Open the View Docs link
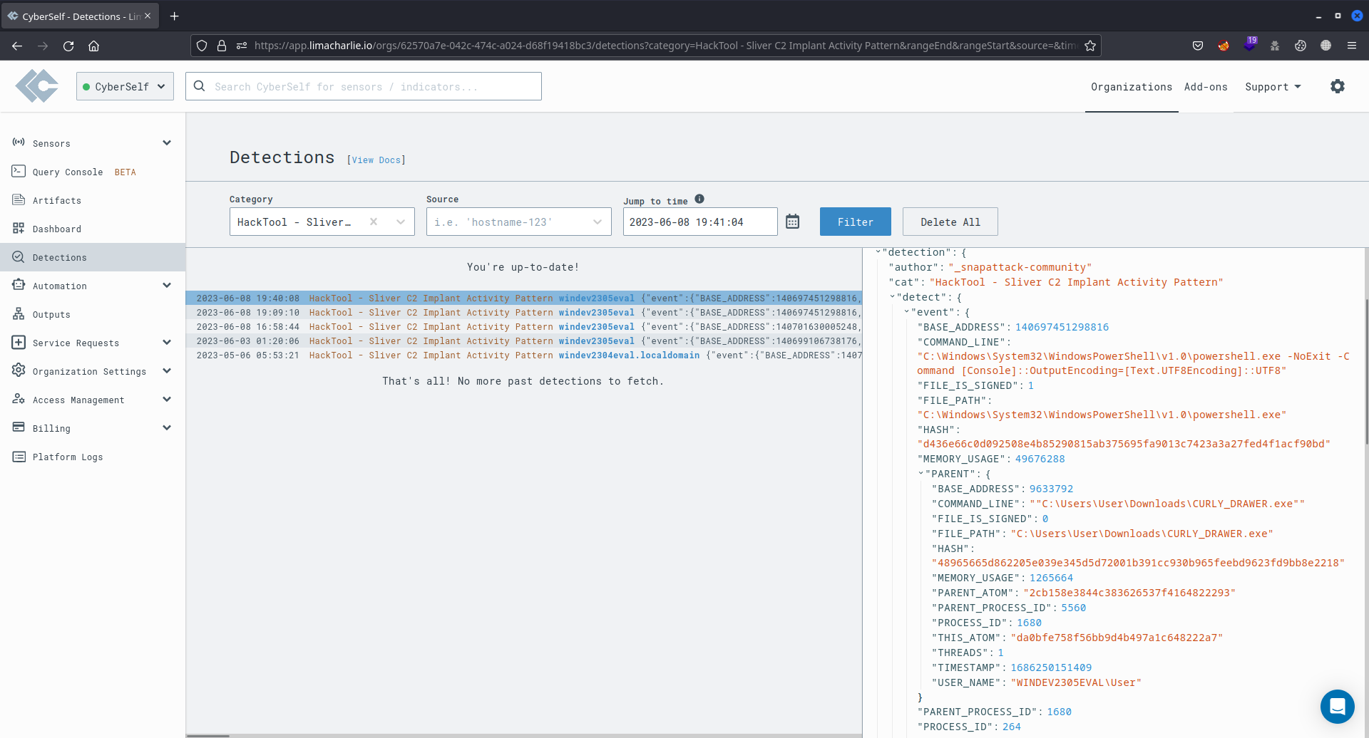The height and width of the screenshot is (738, 1369). coord(376,160)
